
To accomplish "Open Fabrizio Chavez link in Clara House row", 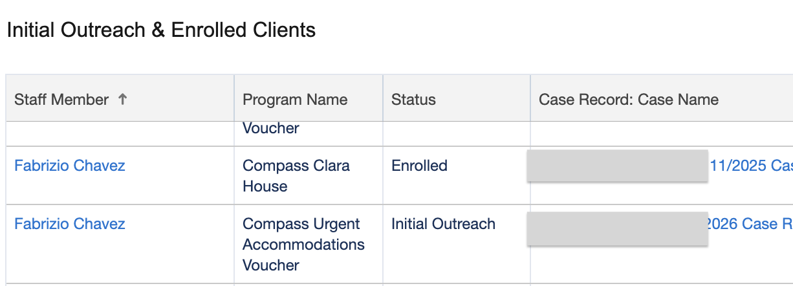I will (x=70, y=166).
